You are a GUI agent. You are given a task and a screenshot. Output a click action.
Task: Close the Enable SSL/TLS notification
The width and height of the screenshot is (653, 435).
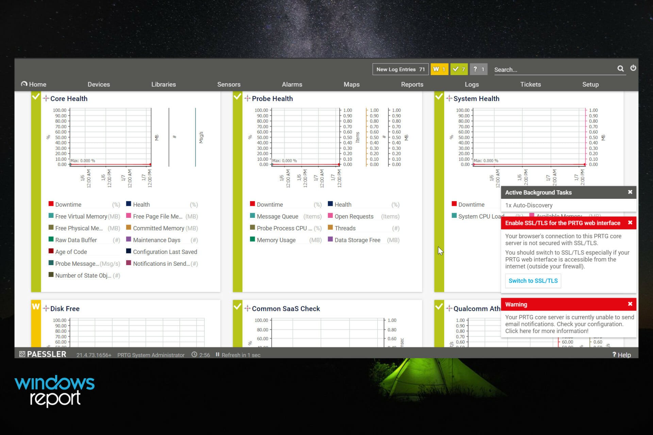pyautogui.click(x=630, y=223)
